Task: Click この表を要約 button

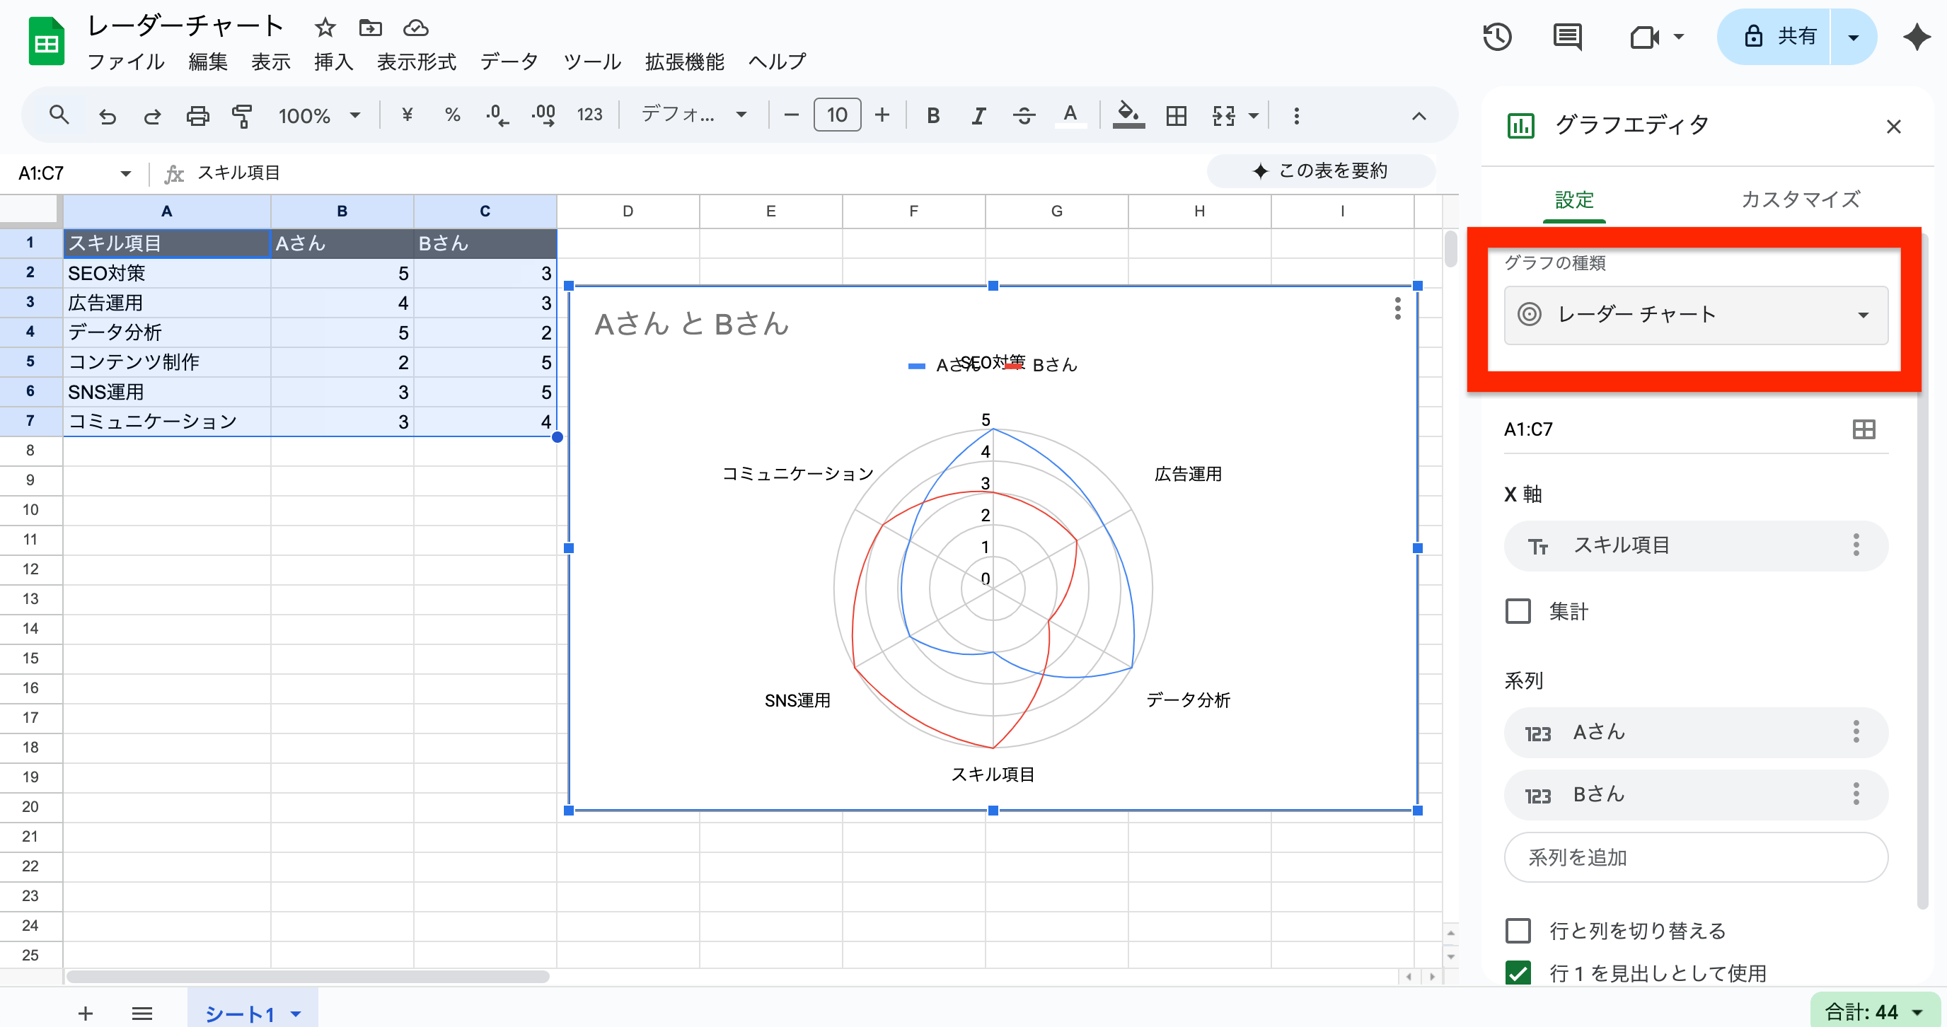Action: click(x=1321, y=170)
